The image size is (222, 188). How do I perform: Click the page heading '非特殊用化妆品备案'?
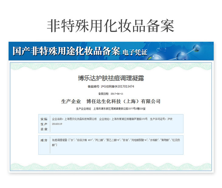point(110,26)
